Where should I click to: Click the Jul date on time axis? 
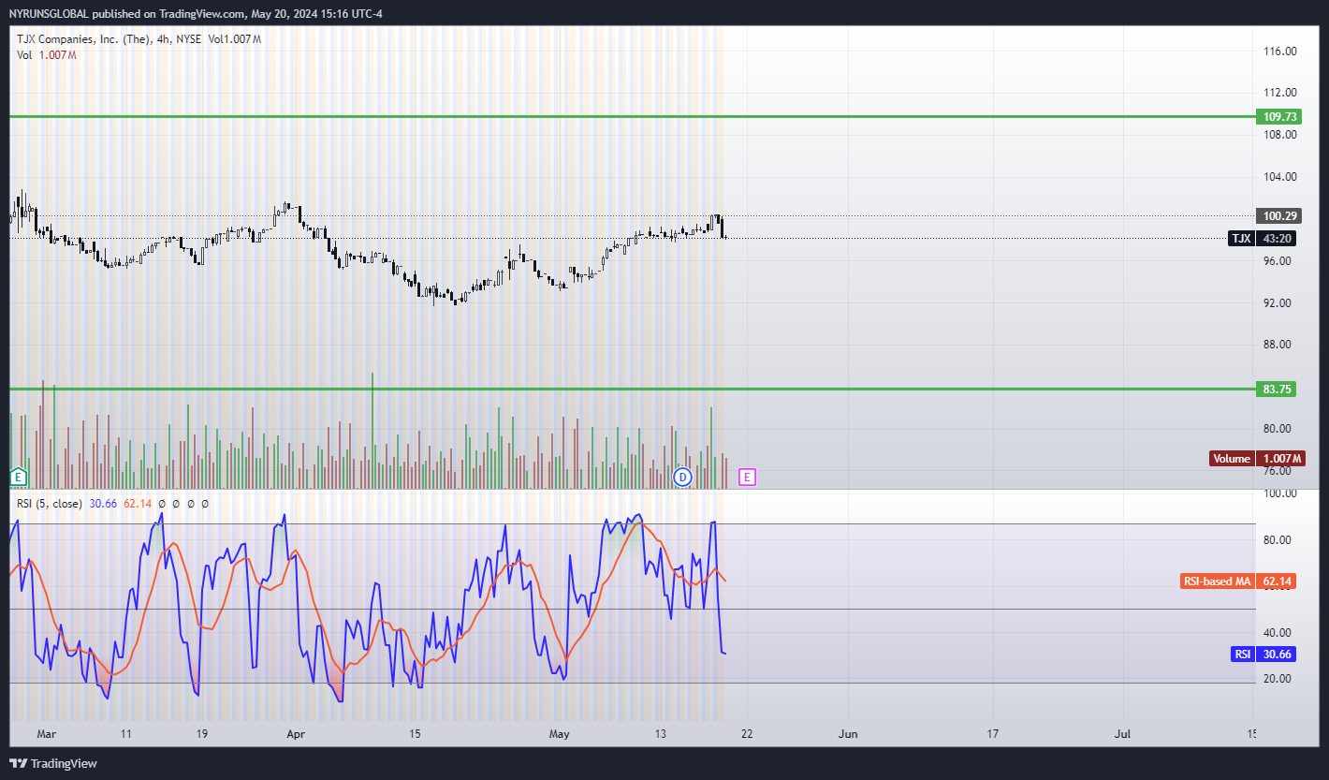click(x=1122, y=734)
